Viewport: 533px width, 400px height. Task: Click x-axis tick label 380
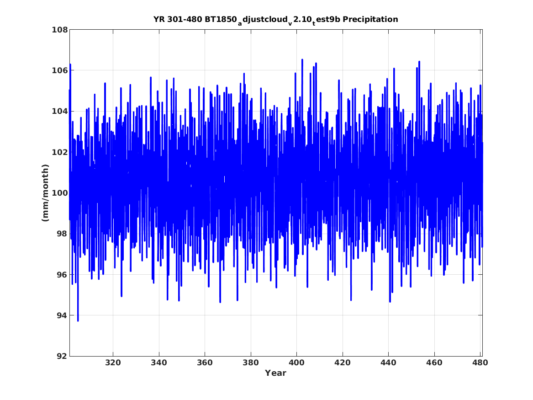(251, 363)
